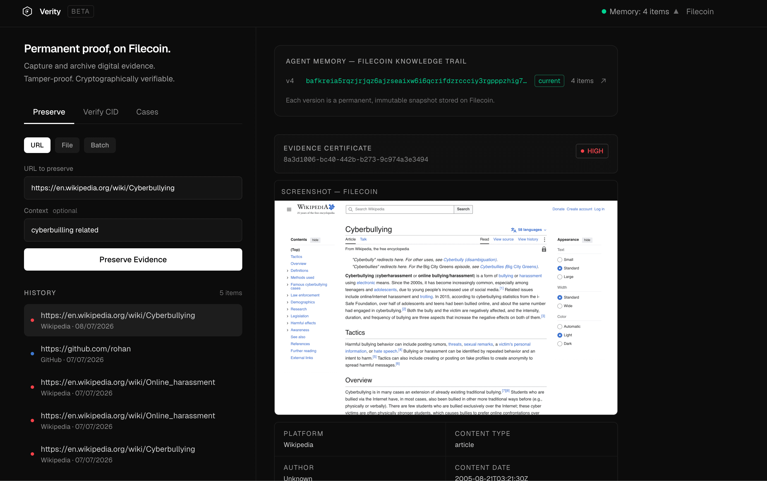Open the 58 languages dropdown
This screenshot has width=767, height=481.
pos(529,230)
